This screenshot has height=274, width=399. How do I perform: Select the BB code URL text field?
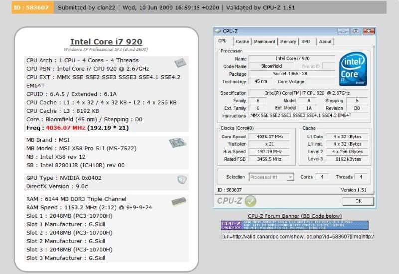pos(298,237)
